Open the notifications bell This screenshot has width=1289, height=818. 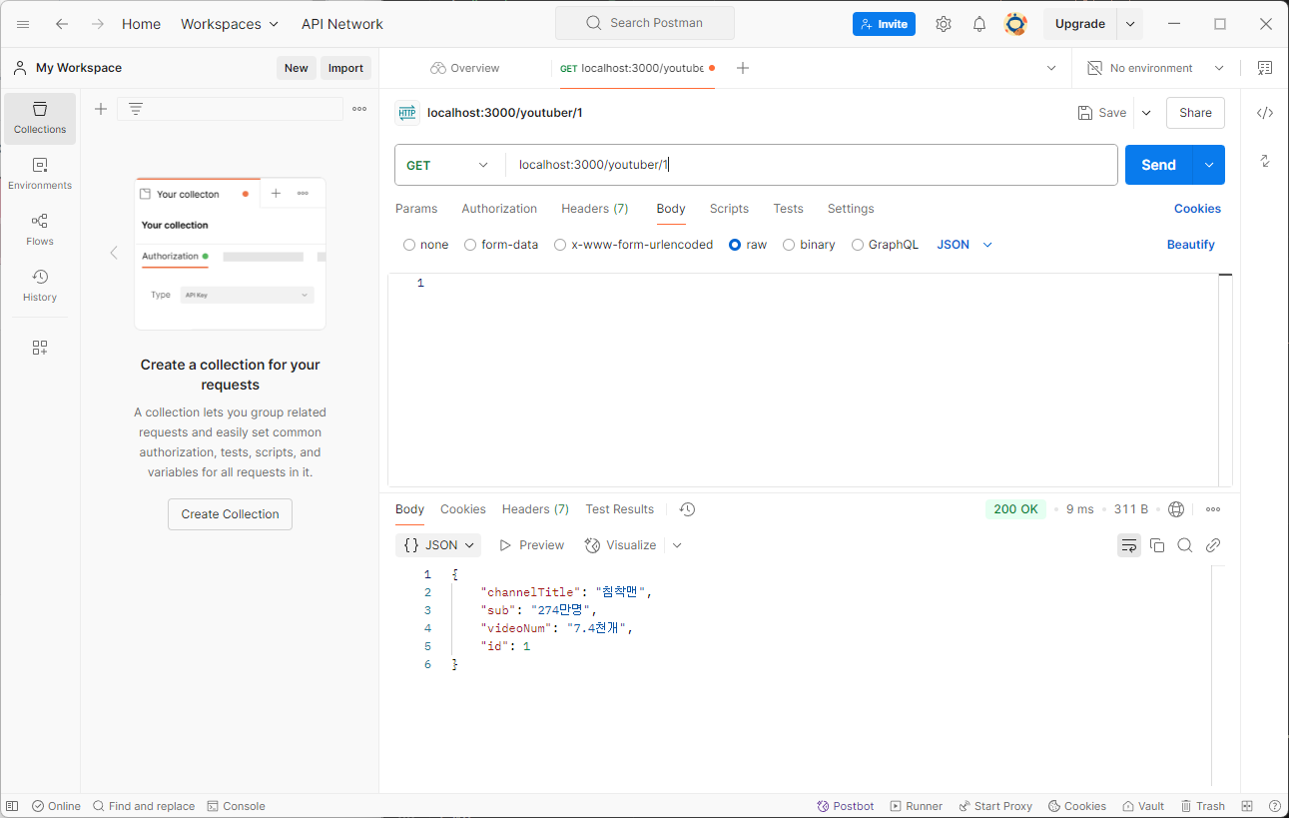979,24
